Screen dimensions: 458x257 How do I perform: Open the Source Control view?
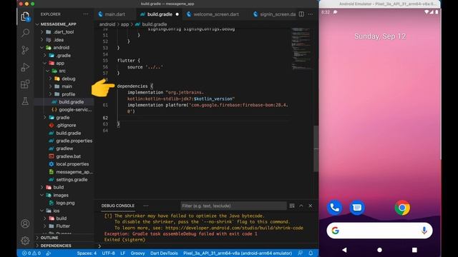25,50
